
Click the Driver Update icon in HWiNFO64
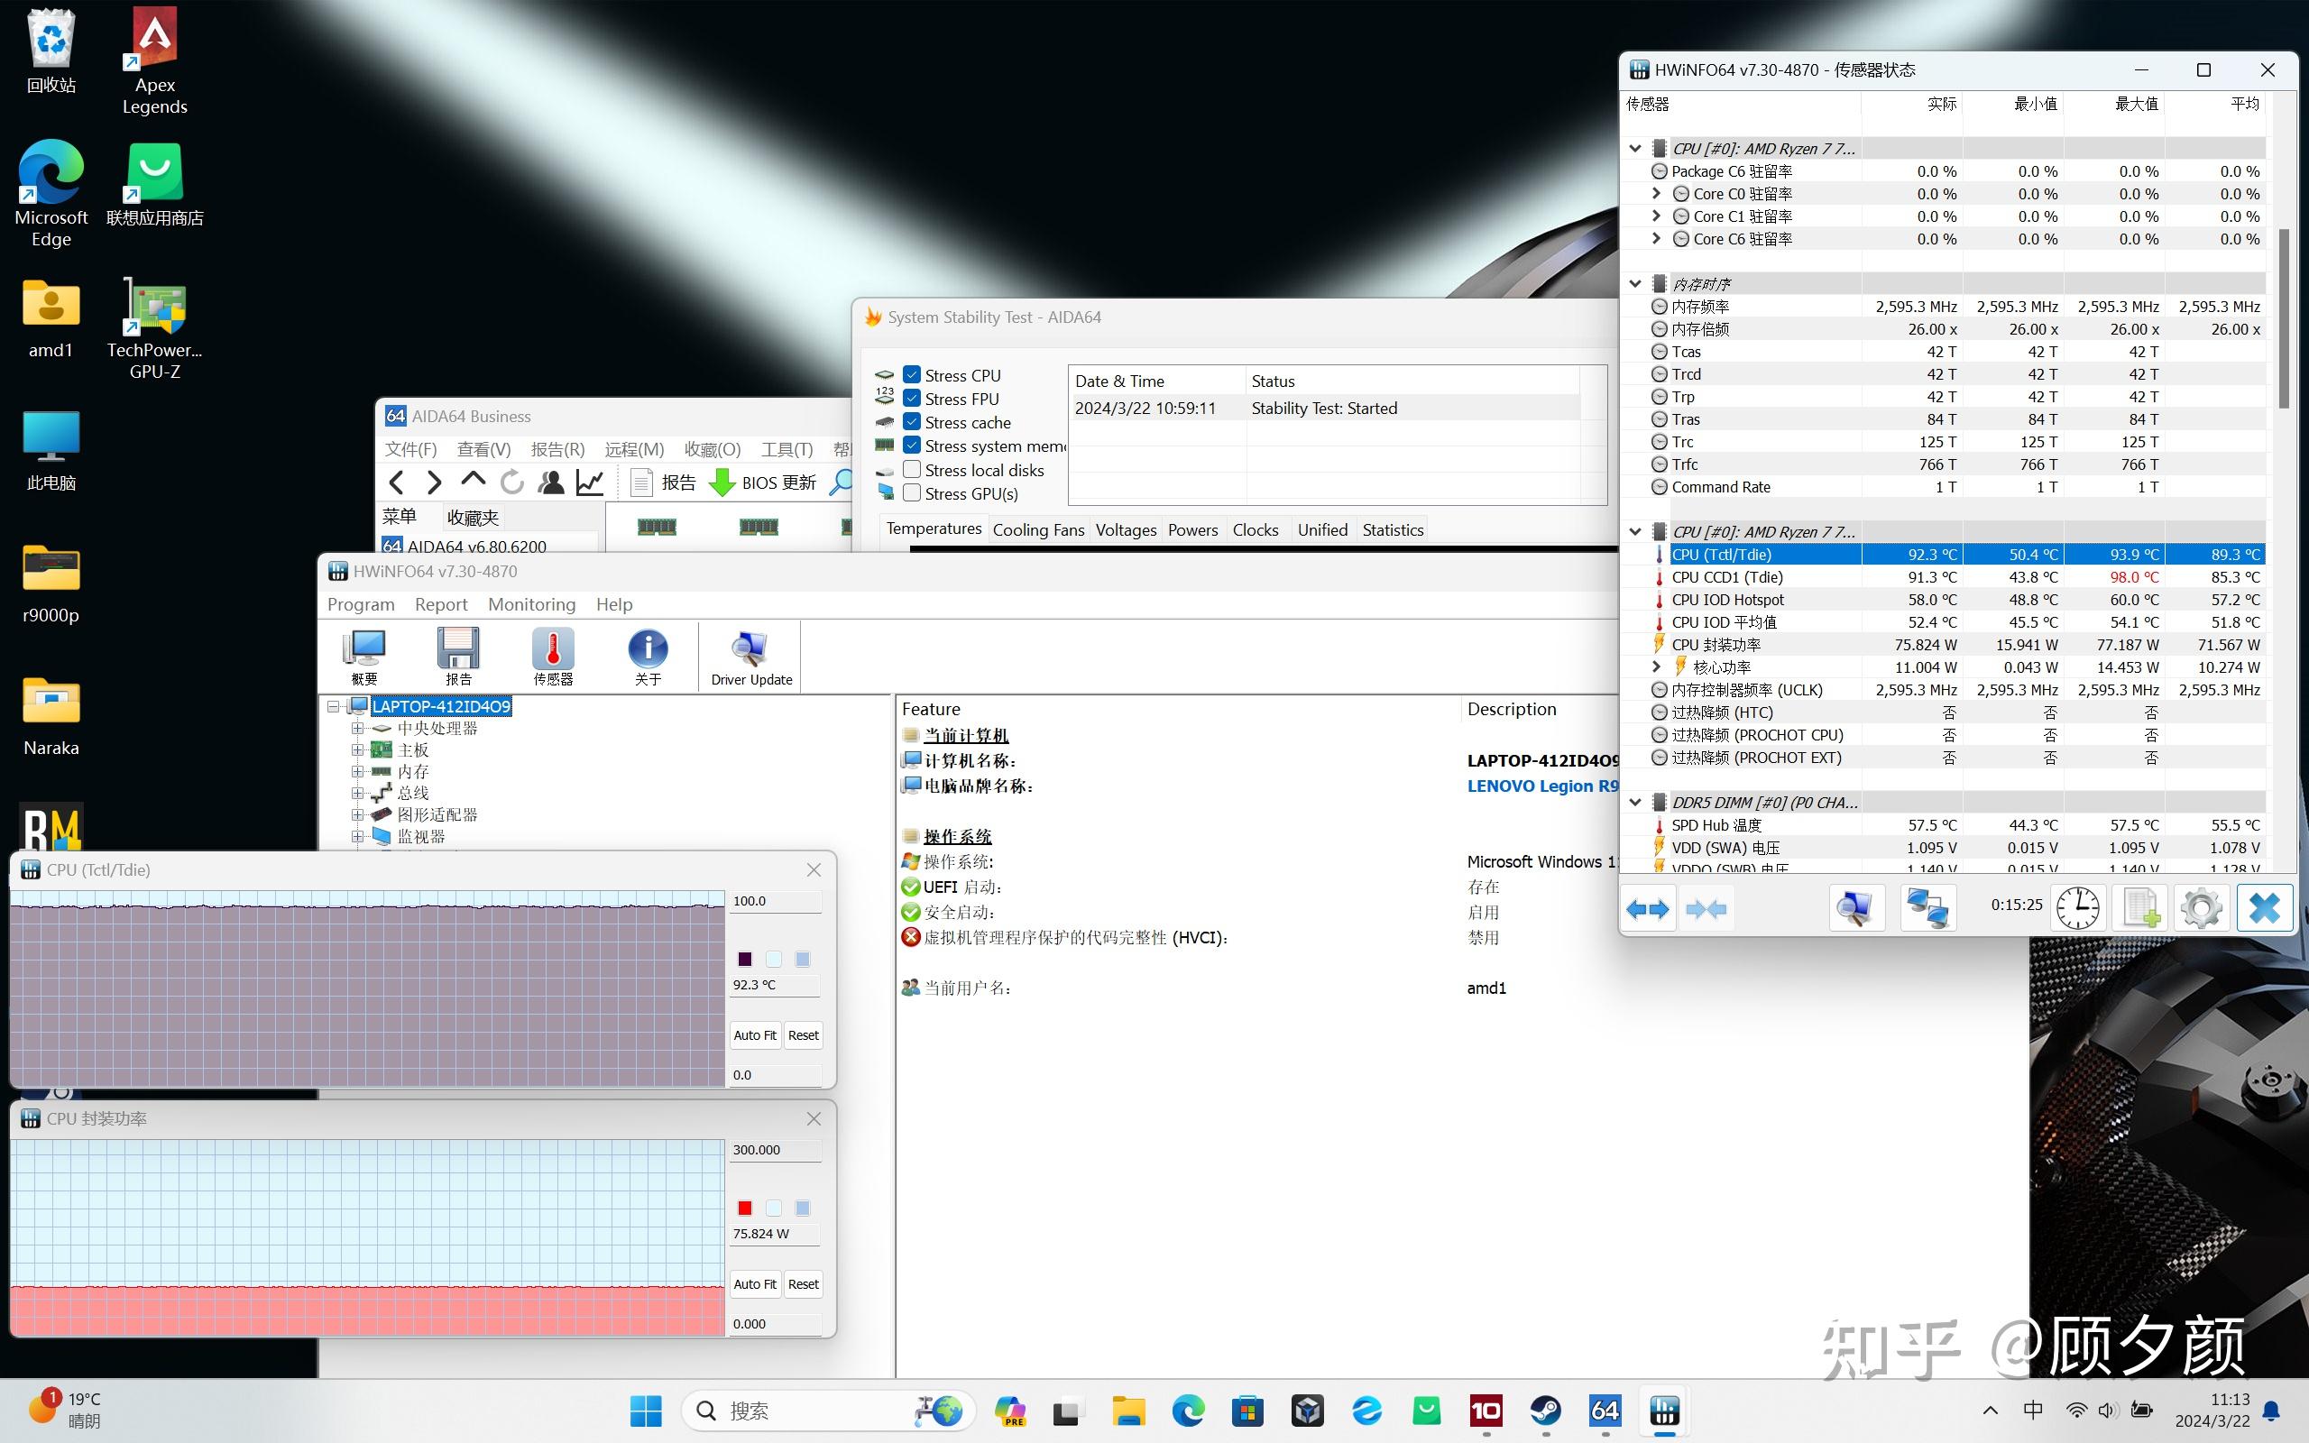(x=749, y=657)
